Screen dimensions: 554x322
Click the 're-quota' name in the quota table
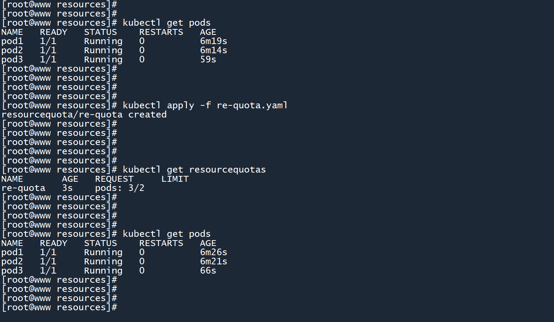(x=23, y=188)
